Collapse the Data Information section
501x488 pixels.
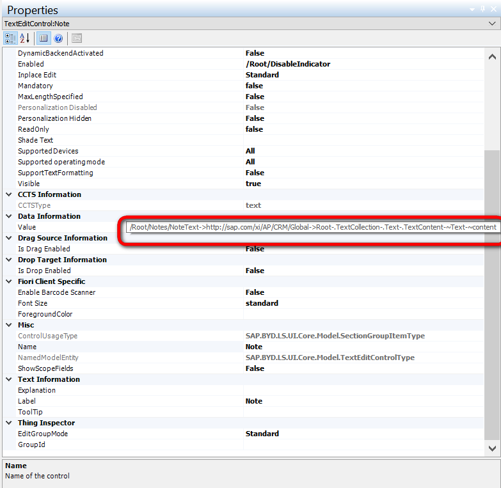[9, 216]
